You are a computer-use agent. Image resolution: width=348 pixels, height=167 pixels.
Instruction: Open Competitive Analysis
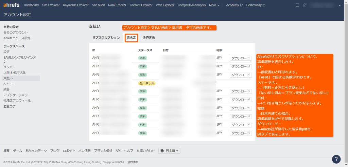(192, 5)
